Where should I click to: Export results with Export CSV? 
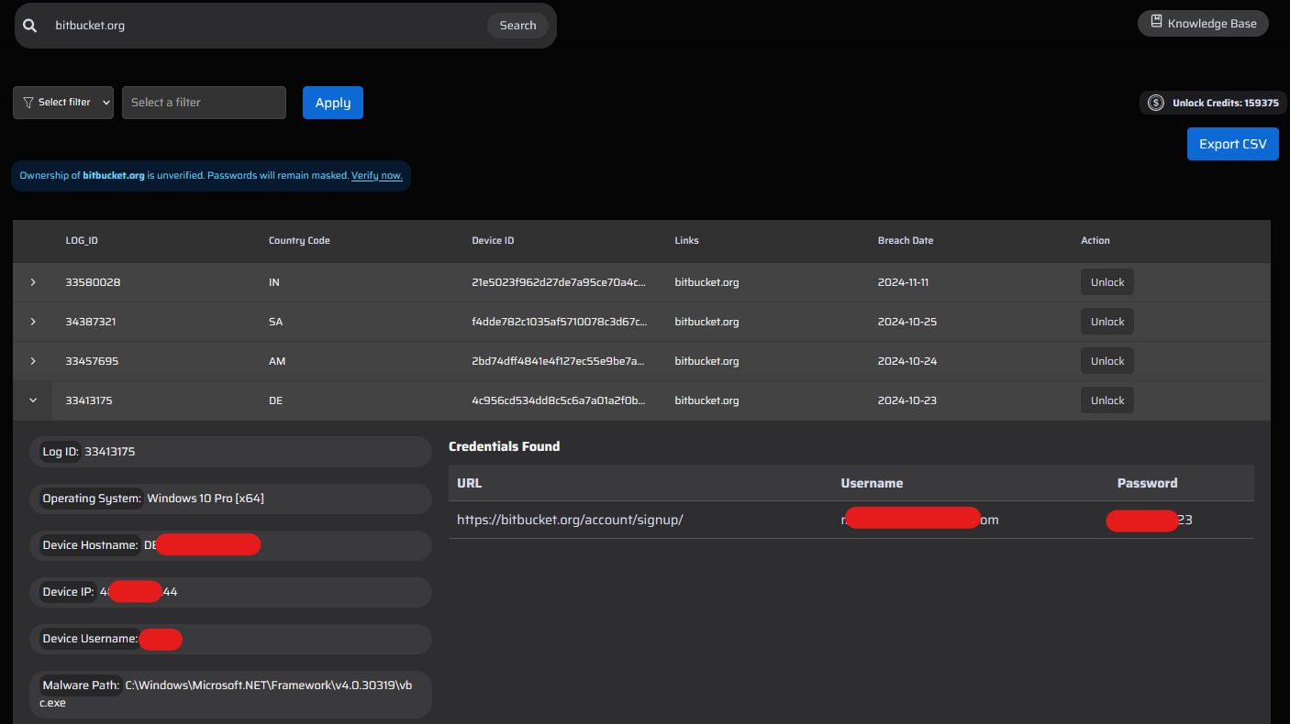[x=1232, y=144]
